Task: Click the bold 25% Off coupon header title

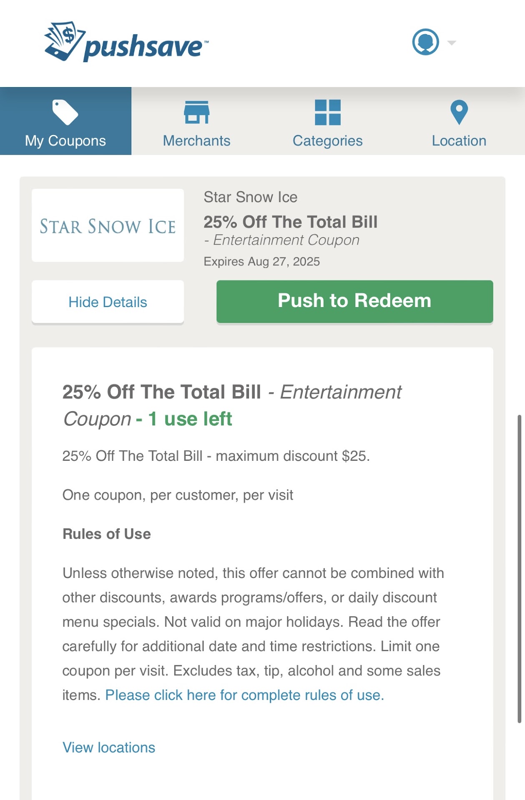Action: point(291,222)
